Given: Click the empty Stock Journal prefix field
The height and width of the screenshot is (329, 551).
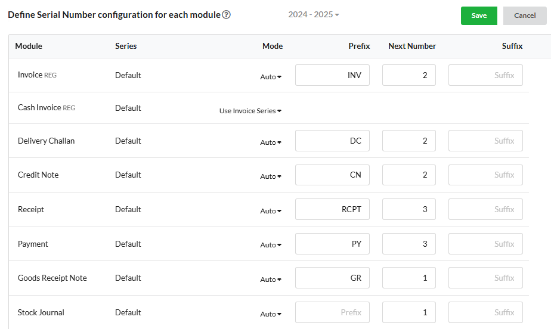Looking at the screenshot, I should point(332,312).
